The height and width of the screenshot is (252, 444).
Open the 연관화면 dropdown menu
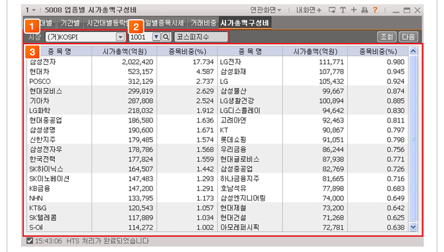click(x=265, y=10)
